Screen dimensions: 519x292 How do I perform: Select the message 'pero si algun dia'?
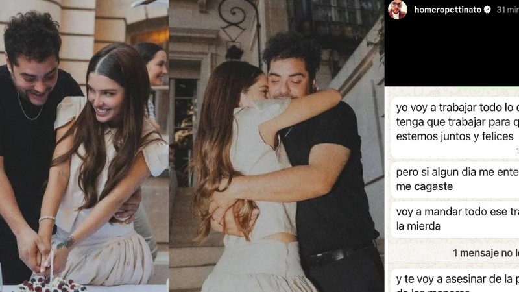click(x=454, y=177)
